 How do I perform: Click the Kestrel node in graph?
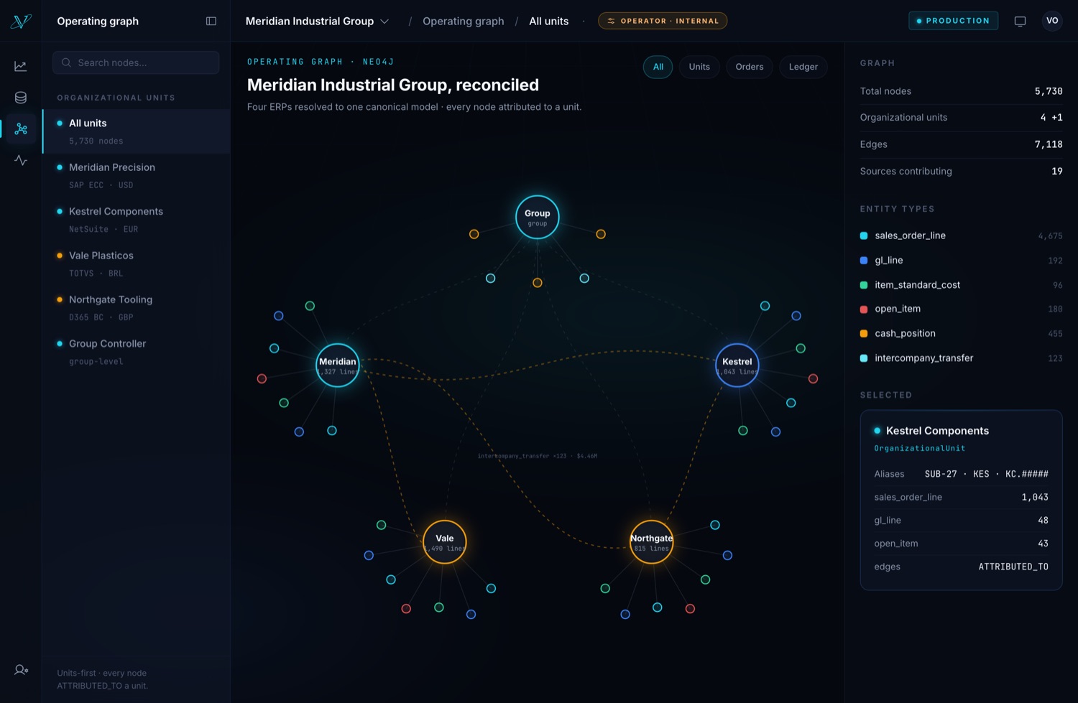tap(737, 366)
